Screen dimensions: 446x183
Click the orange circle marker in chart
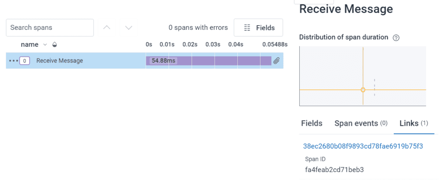(x=363, y=90)
